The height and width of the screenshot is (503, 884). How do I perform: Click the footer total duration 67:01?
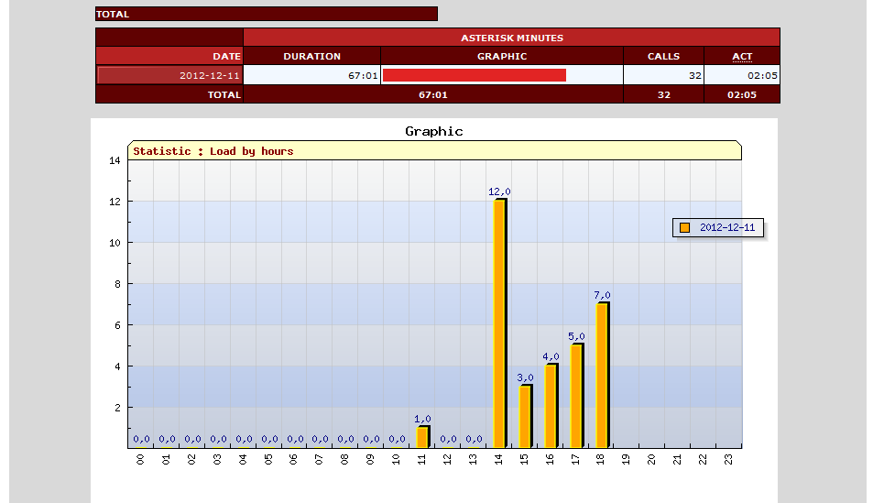[433, 94]
